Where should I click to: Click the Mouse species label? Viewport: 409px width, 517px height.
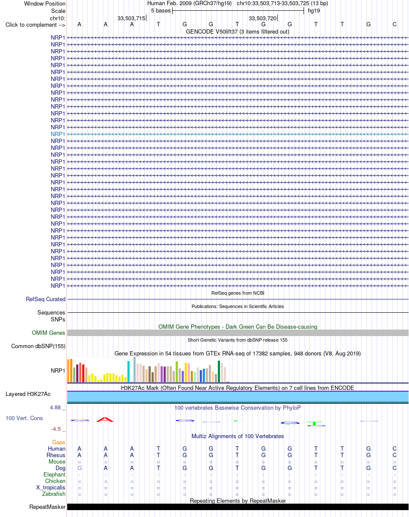(x=57, y=461)
